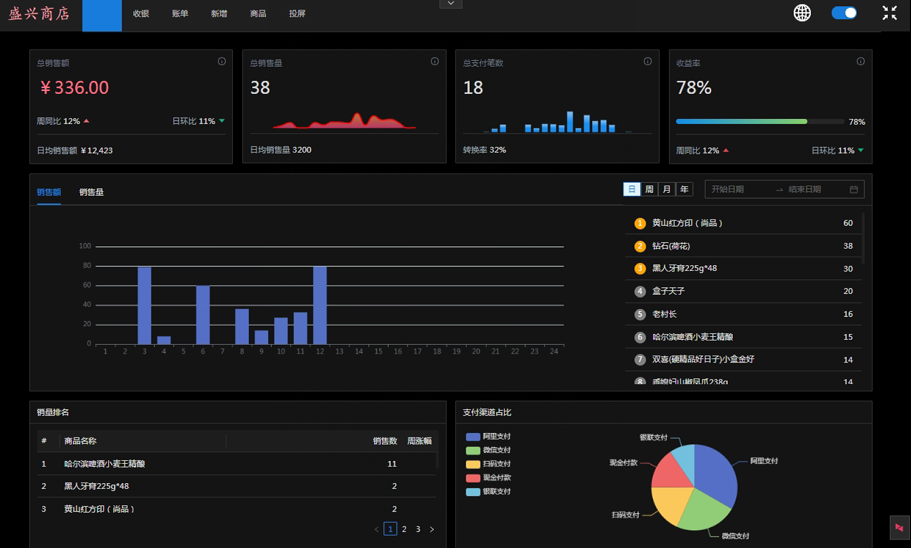Click ranking item 黄山红方印（尚品）60

coord(744,223)
